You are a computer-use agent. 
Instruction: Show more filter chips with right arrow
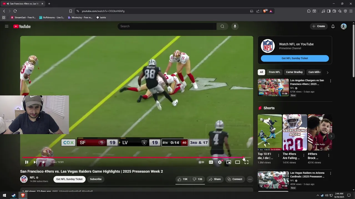tap(328, 72)
